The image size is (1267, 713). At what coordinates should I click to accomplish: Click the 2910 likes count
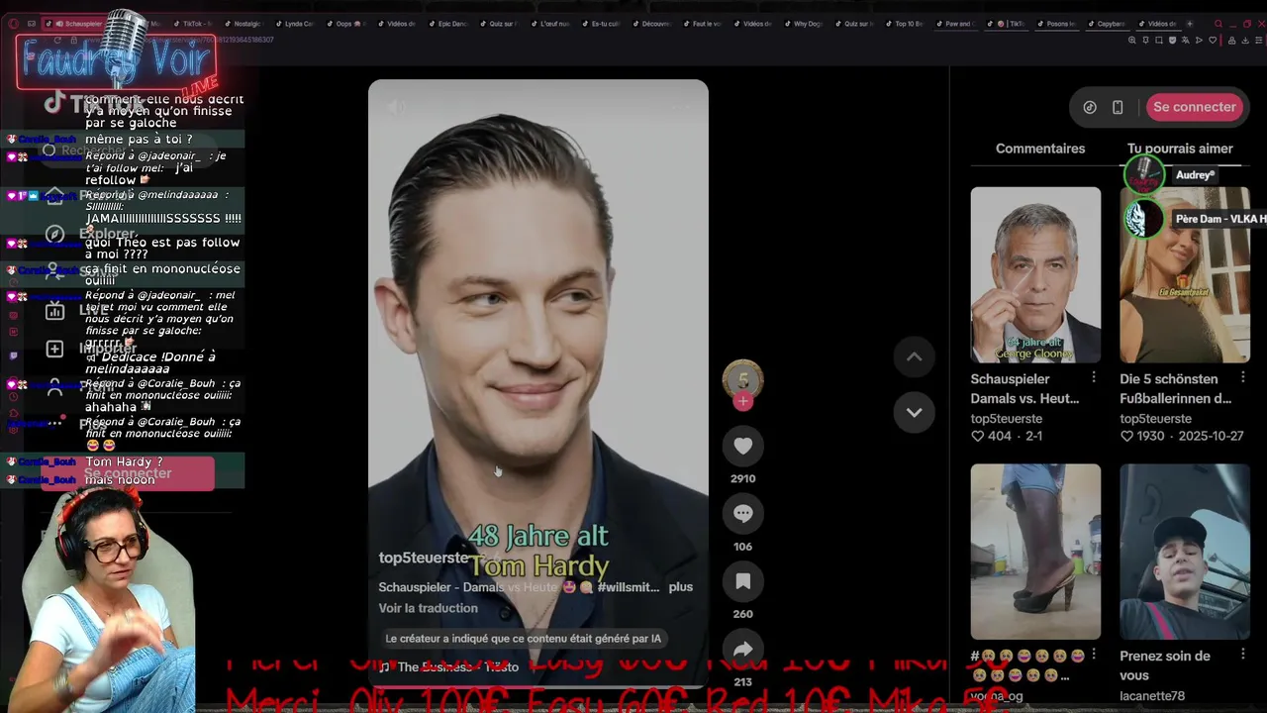point(743,478)
